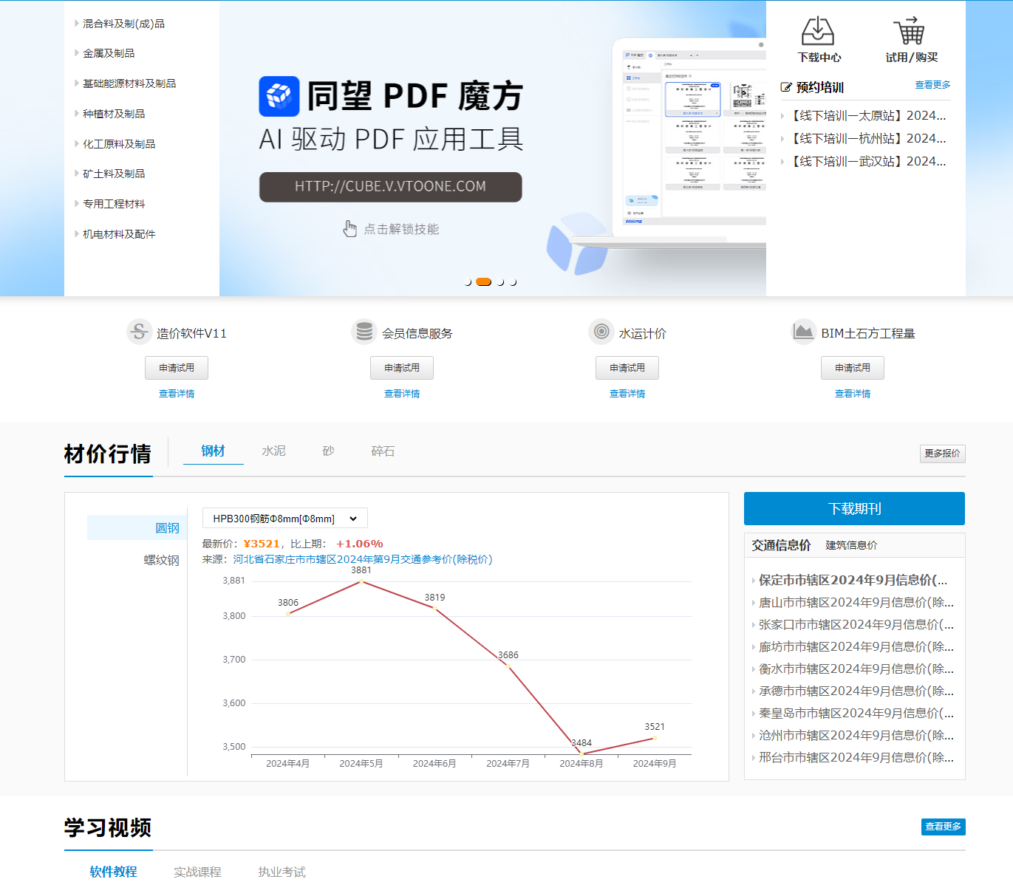The height and width of the screenshot is (882, 1013).
Task: Open the 实战课程 video tab
Action: 197,872
